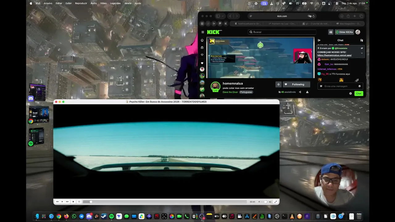Open Safari downloads icon

click(x=342, y=16)
